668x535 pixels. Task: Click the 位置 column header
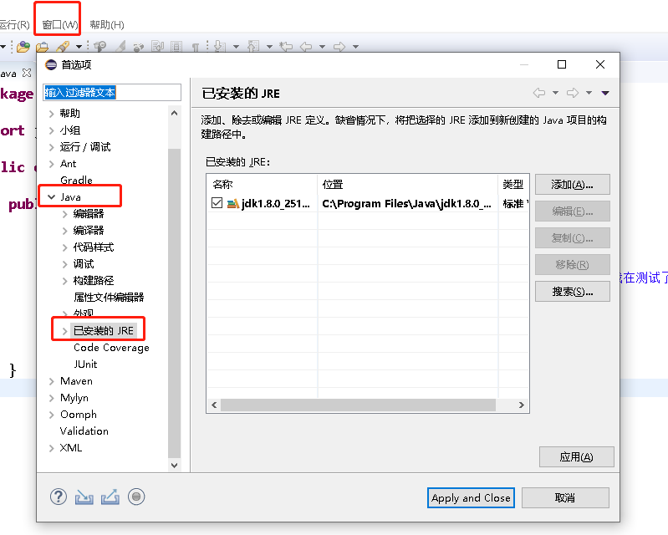tap(408, 185)
